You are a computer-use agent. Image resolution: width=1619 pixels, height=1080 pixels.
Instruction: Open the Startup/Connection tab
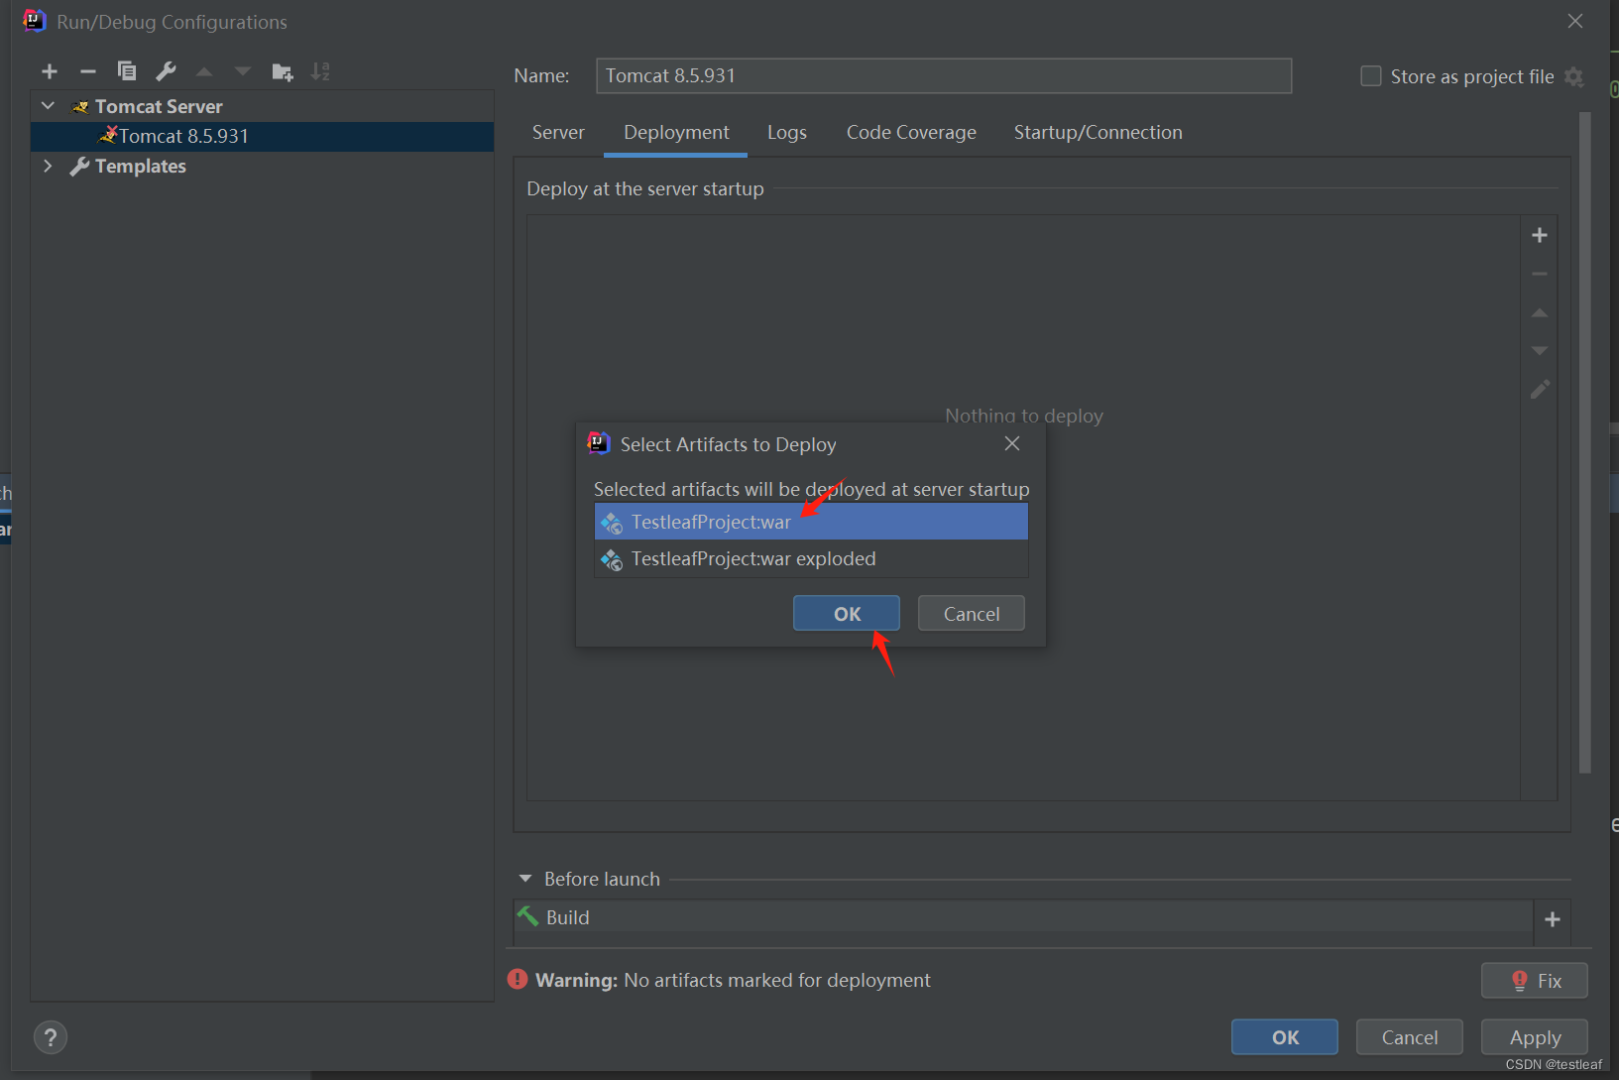[1098, 133]
